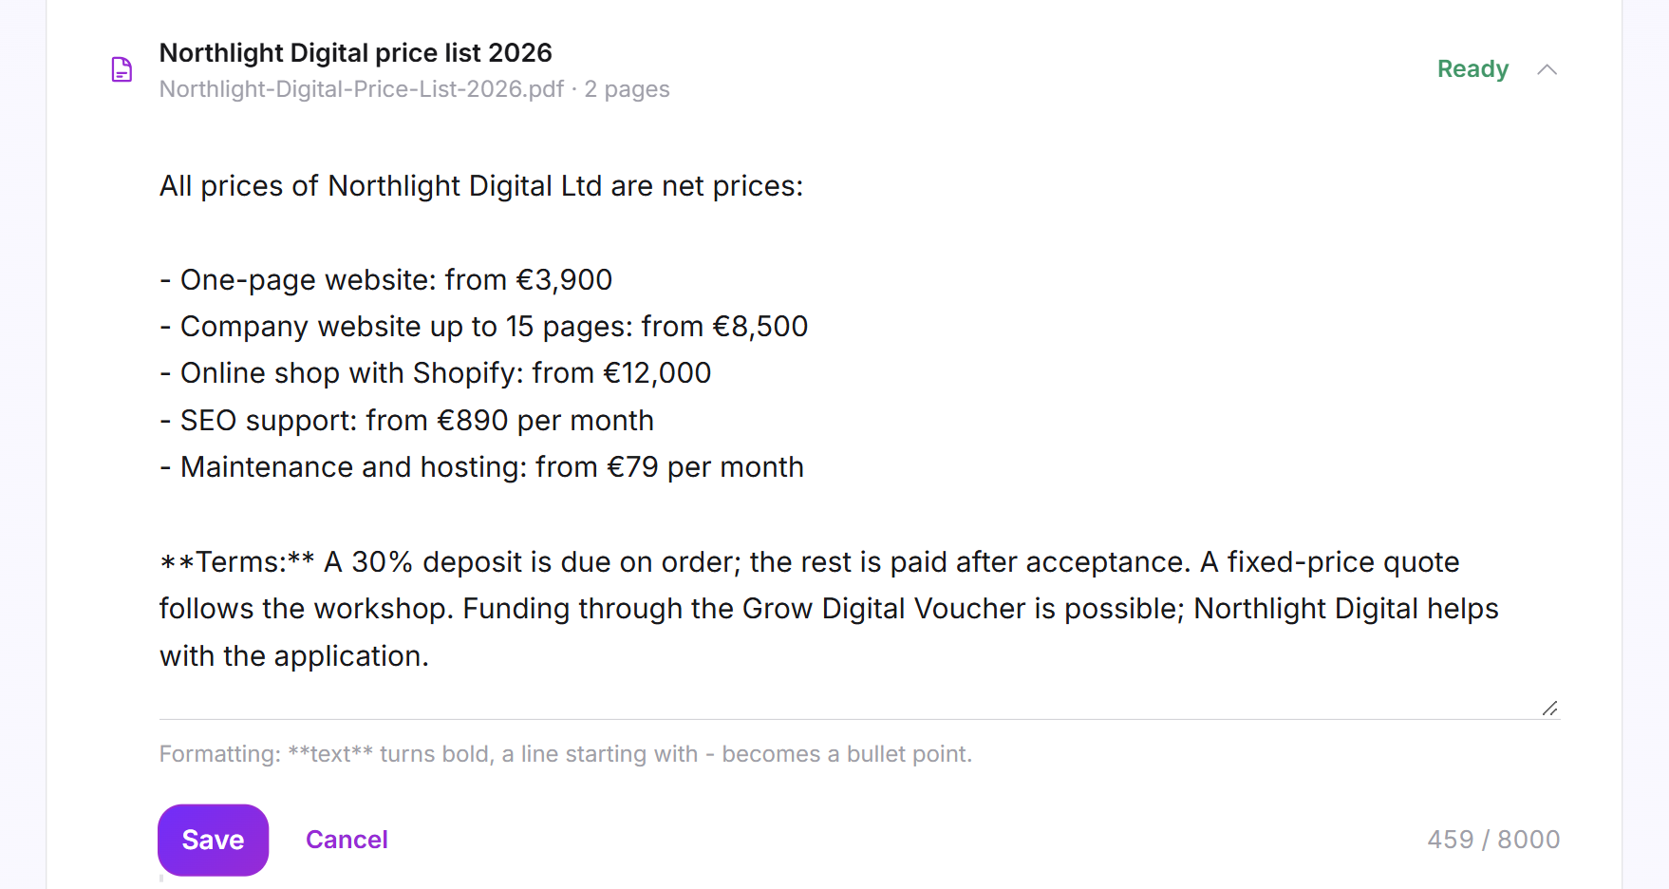1669x889 pixels.
Task: Click the Online shop with Shopify line
Action: coord(435,373)
